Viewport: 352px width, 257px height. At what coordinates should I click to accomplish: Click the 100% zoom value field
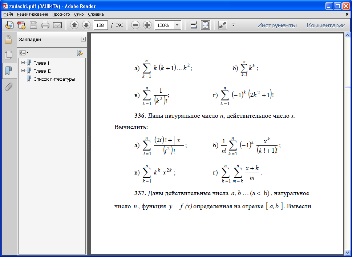point(164,25)
